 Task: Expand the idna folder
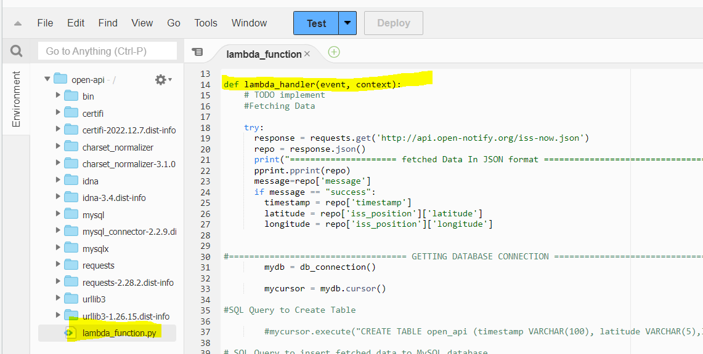[x=58, y=180]
